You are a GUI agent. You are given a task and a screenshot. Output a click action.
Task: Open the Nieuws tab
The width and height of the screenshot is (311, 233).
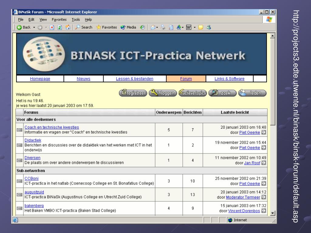click(x=84, y=79)
